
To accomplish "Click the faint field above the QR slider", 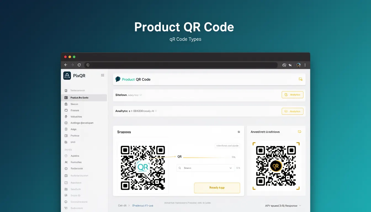I will point(227,145).
